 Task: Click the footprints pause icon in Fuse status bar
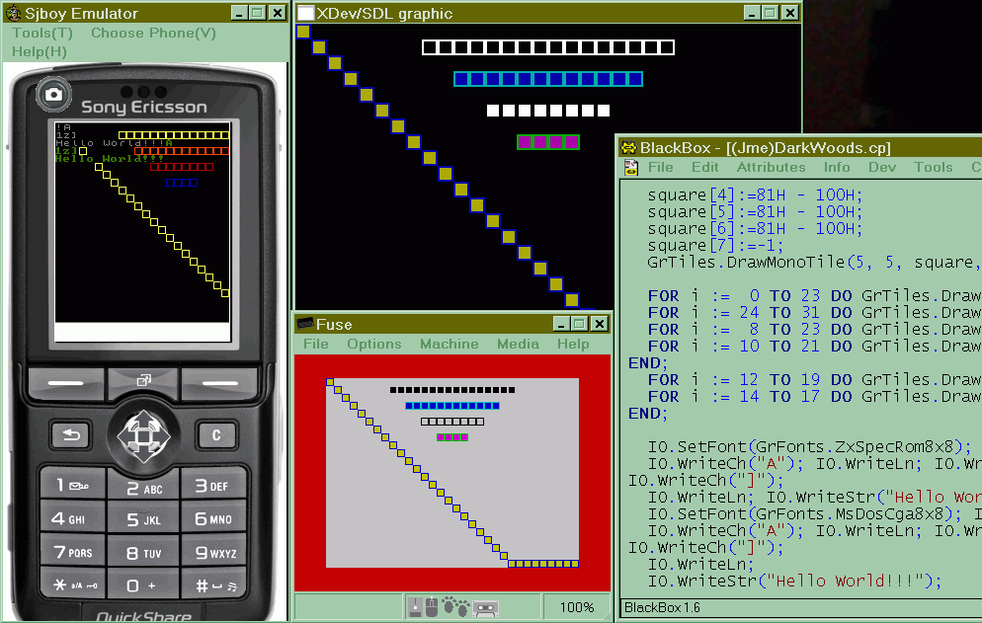point(455,607)
